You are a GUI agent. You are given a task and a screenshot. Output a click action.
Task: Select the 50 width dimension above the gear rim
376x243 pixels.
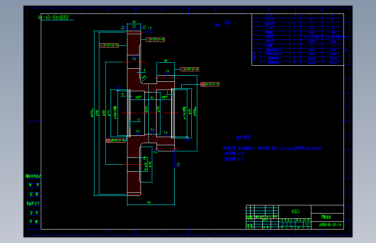pyautogui.click(x=134, y=22)
